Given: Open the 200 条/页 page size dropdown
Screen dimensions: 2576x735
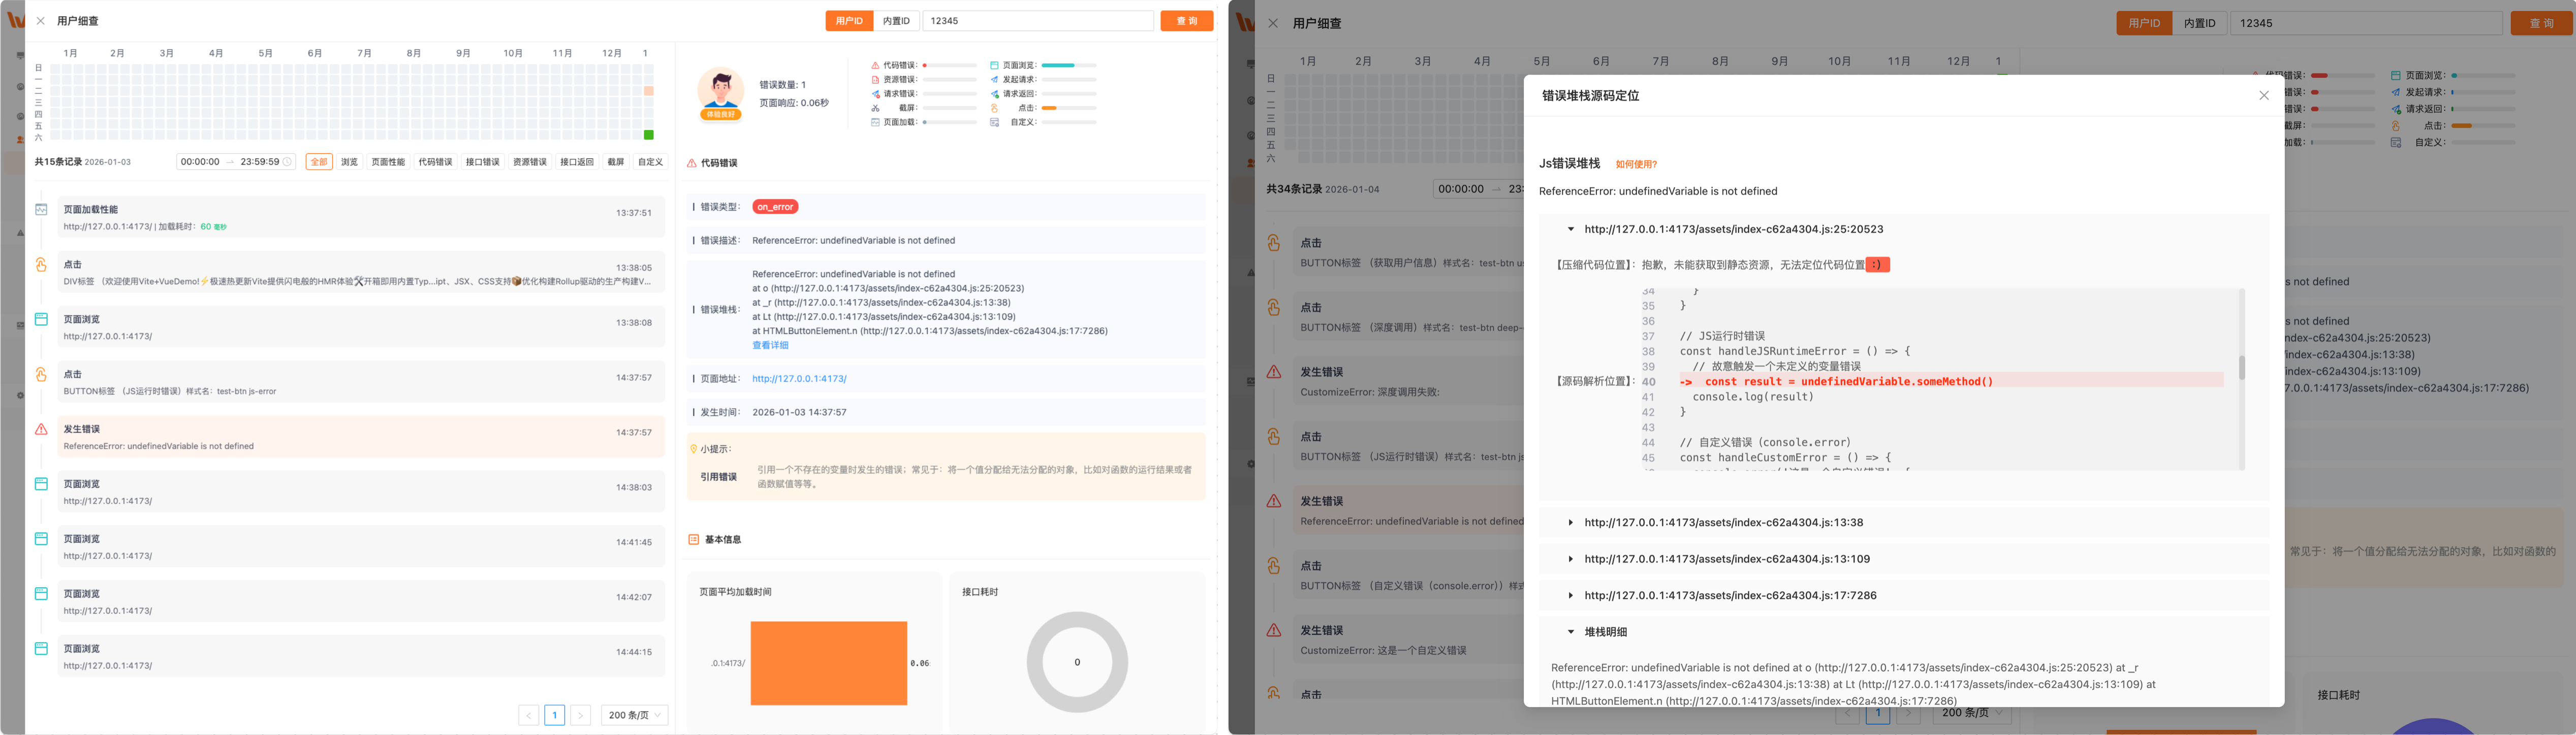Looking at the screenshot, I should (634, 715).
